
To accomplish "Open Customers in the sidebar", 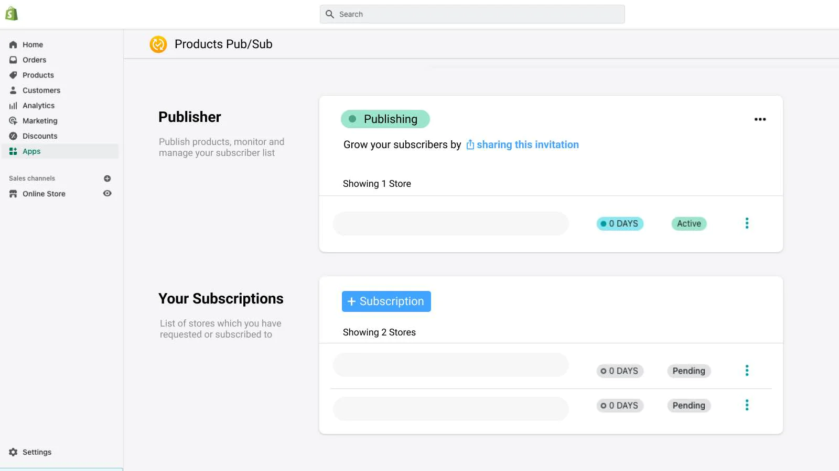I will [41, 91].
